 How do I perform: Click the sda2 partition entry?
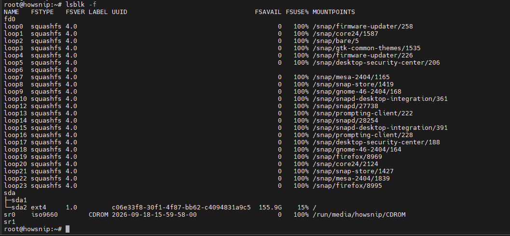[x=19, y=208]
